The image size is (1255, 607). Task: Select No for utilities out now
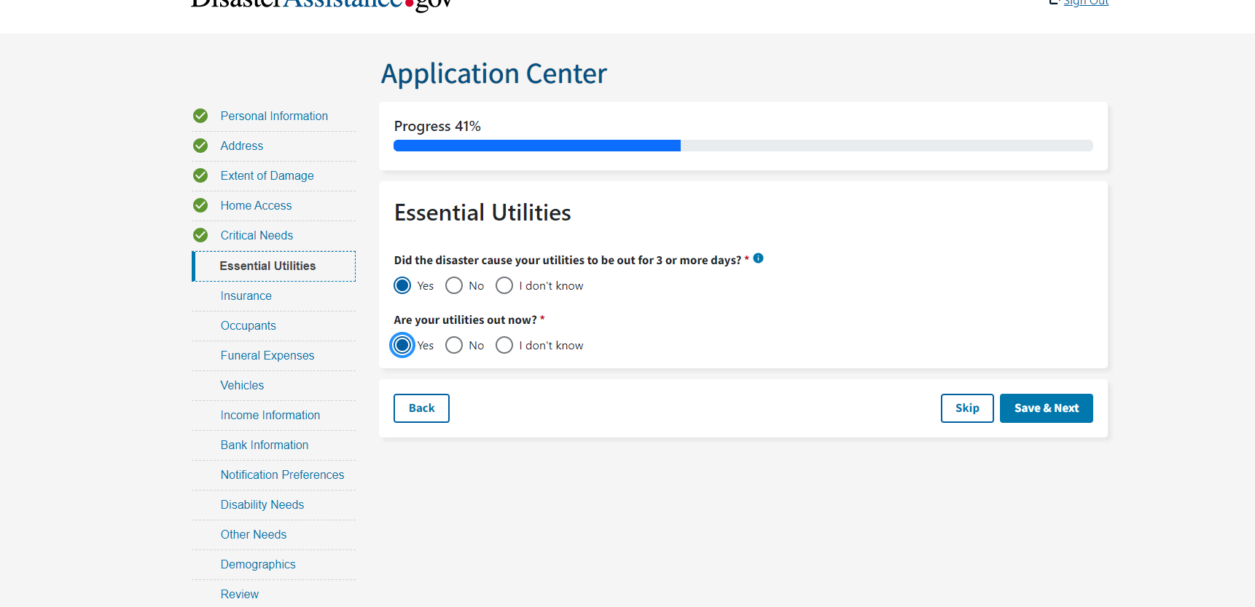(454, 345)
